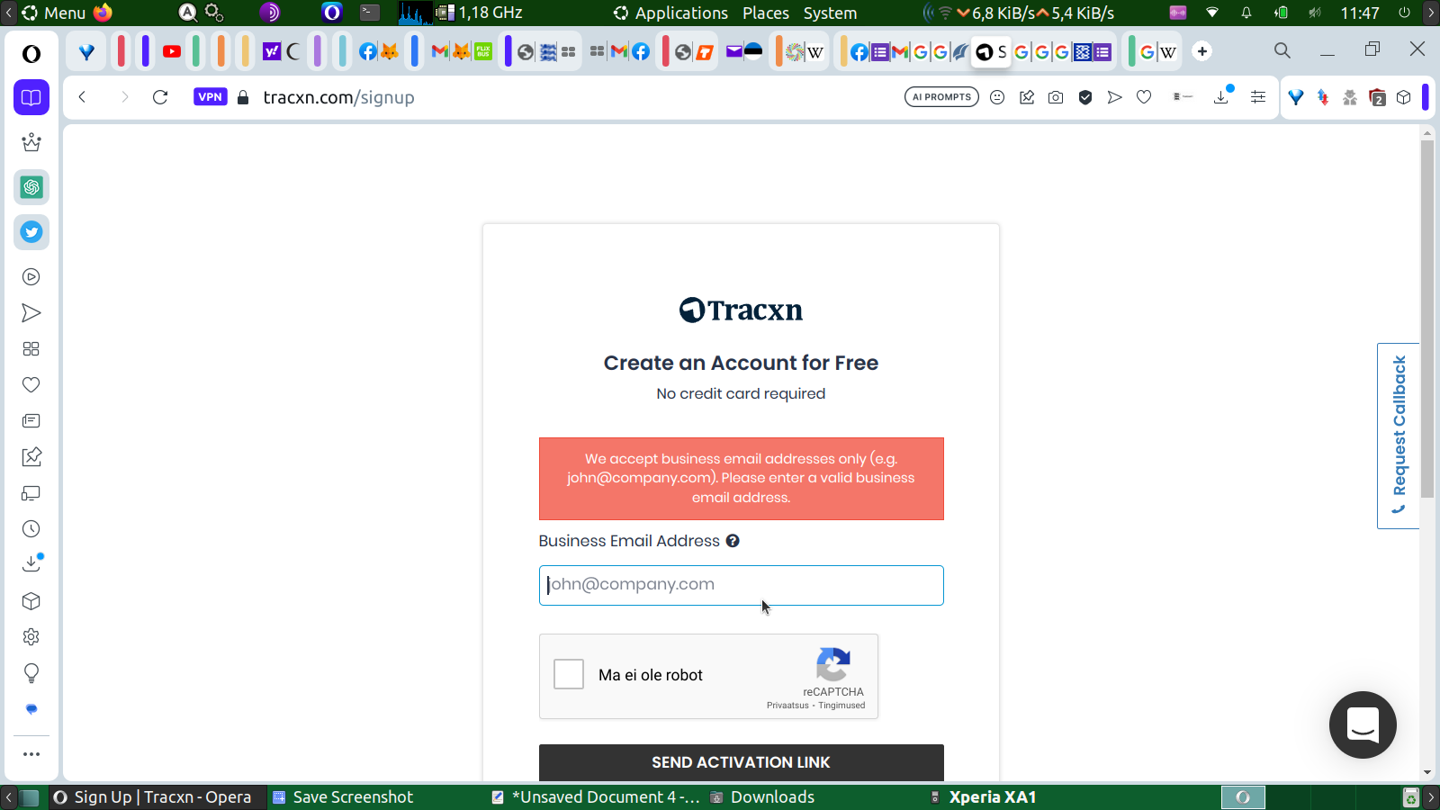Open the heart icon in the sidebar
This screenshot has width=1440, height=810.
click(x=31, y=385)
